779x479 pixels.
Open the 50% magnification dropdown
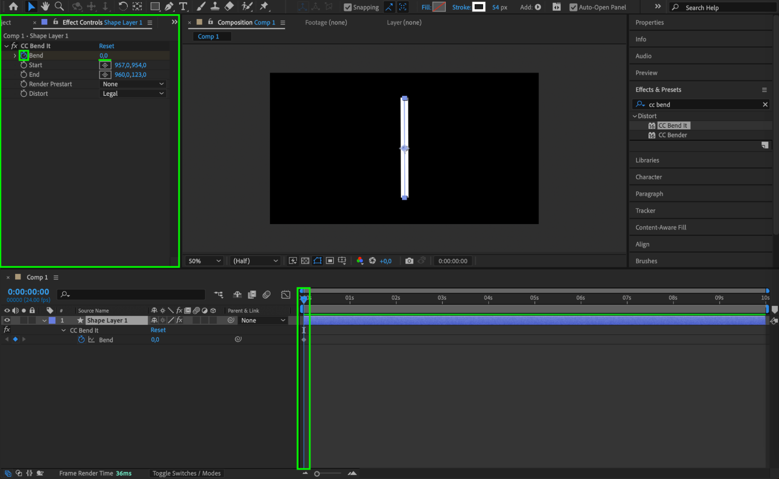[x=204, y=261]
